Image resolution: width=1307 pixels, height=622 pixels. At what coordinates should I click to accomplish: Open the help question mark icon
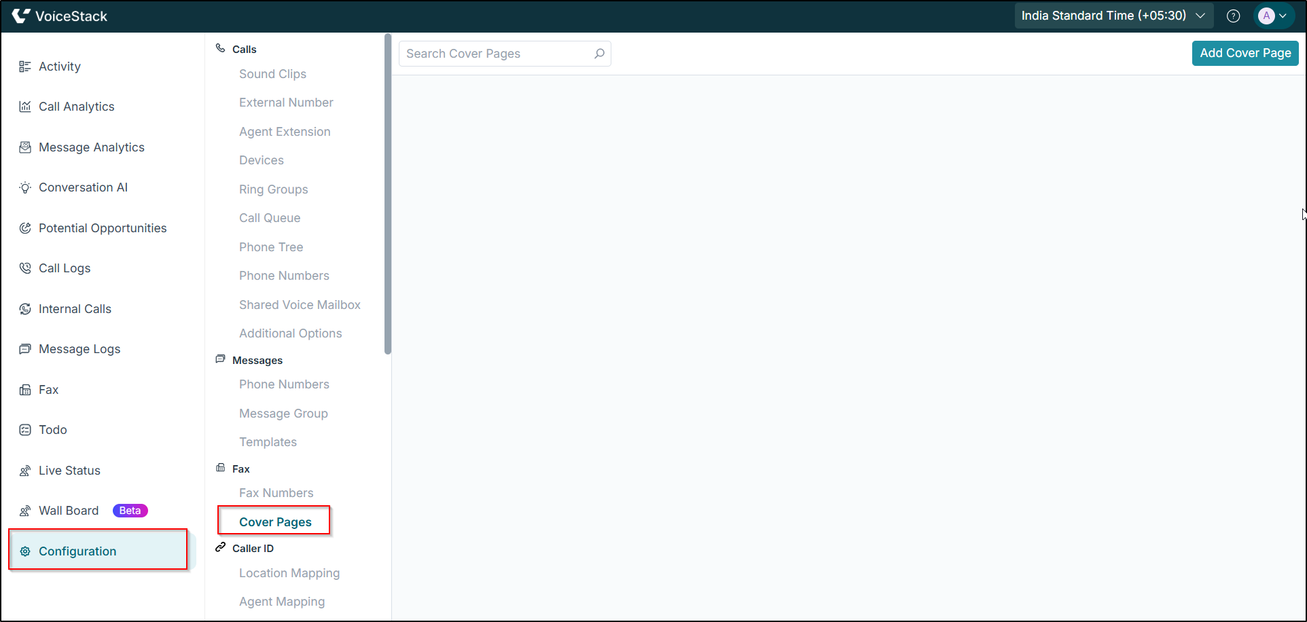(1234, 16)
